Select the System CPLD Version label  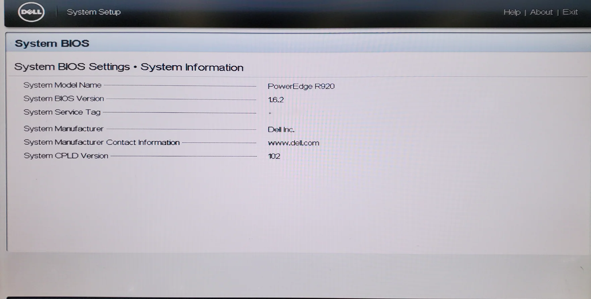pos(66,156)
